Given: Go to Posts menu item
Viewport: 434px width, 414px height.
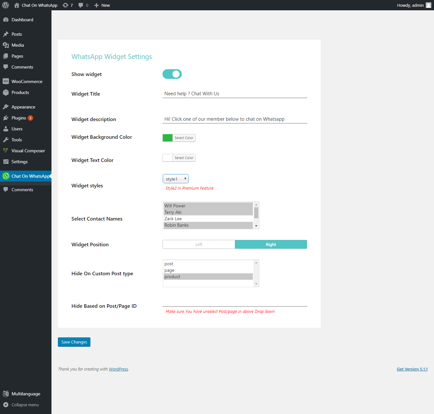Looking at the screenshot, I should tap(26, 34).
